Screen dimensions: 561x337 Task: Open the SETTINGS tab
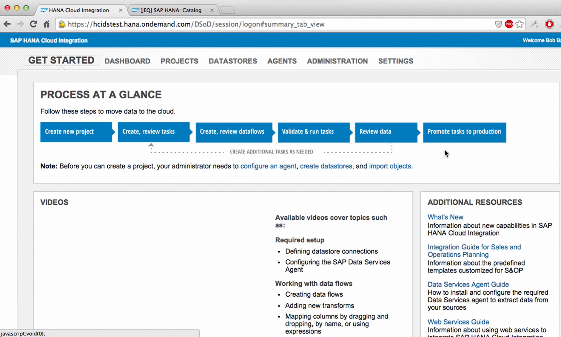396,61
